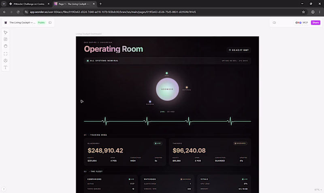Select the HIGH conviction value
Image resolution: width=324 pixels, height=193 pixels.
[133, 161]
